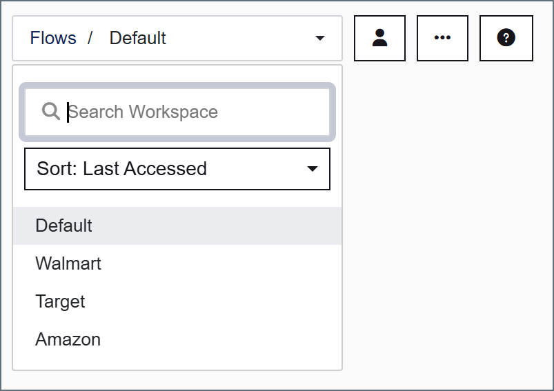Click blank space in the Flows / Default header box
The width and height of the screenshot is (554, 391).
(x=240, y=38)
